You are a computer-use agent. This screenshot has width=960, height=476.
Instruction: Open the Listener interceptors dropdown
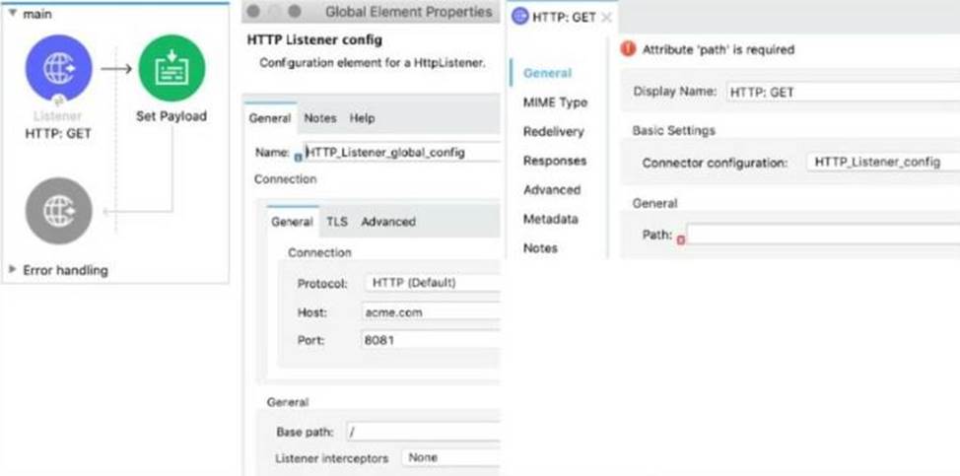pos(451,458)
